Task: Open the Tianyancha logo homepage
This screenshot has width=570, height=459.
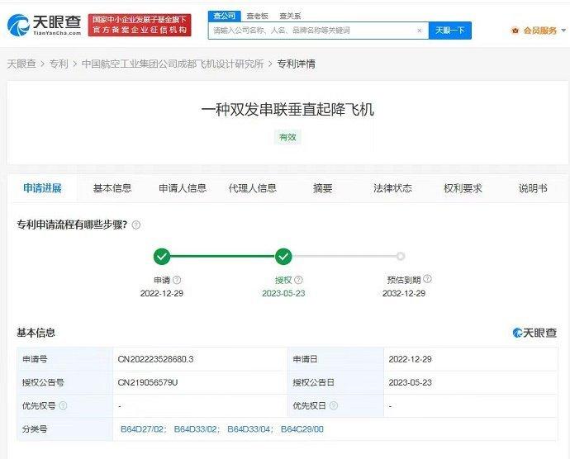Action: pyautogui.click(x=45, y=25)
